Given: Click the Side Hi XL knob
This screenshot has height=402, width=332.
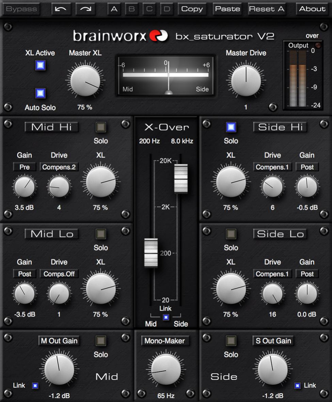Looking at the screenshot, I should pos(231,182).
